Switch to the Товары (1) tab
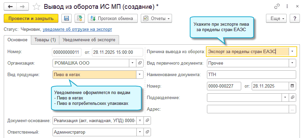Screen dimensions: 306x138 tap(45, 40)
